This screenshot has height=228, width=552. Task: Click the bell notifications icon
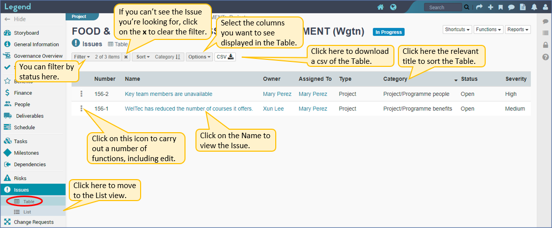535,7
